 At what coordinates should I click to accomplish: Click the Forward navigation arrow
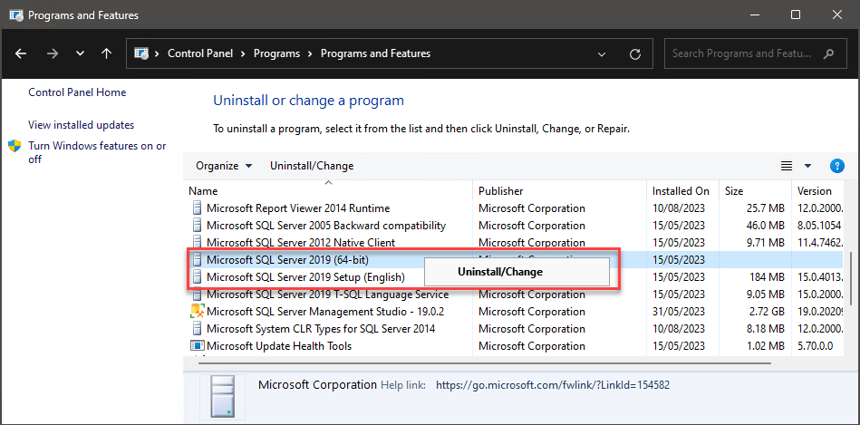[53, 53]
